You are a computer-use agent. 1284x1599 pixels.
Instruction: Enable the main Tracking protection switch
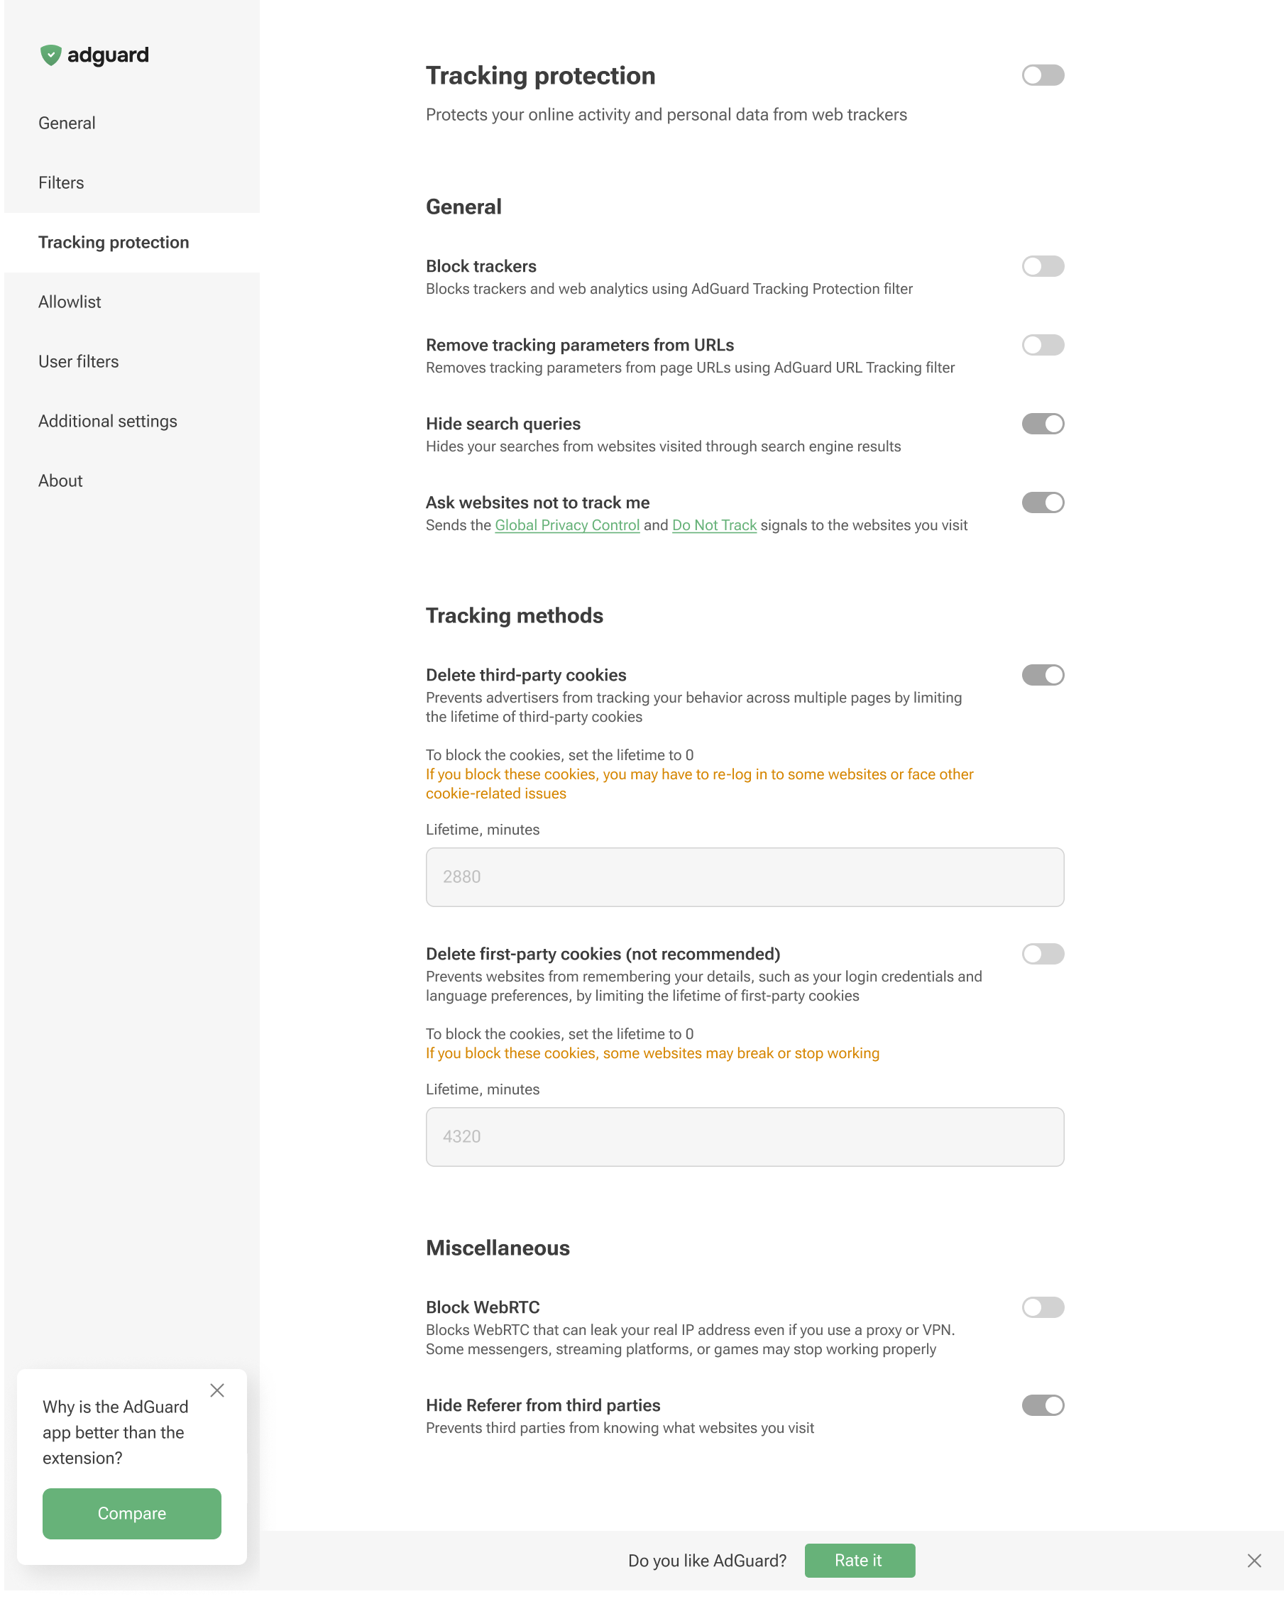pos(1043,75)
